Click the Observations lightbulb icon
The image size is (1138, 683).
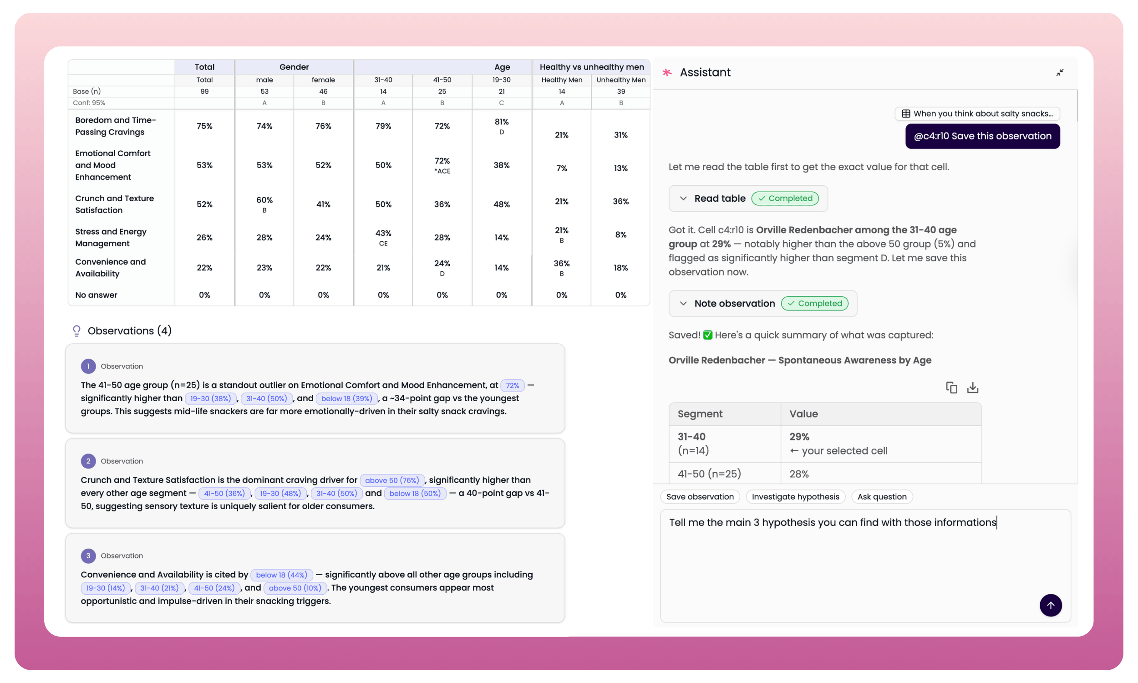click(x=76, y=331)
